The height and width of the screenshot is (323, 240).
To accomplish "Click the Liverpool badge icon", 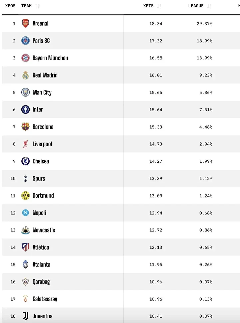I will (26, 144).
